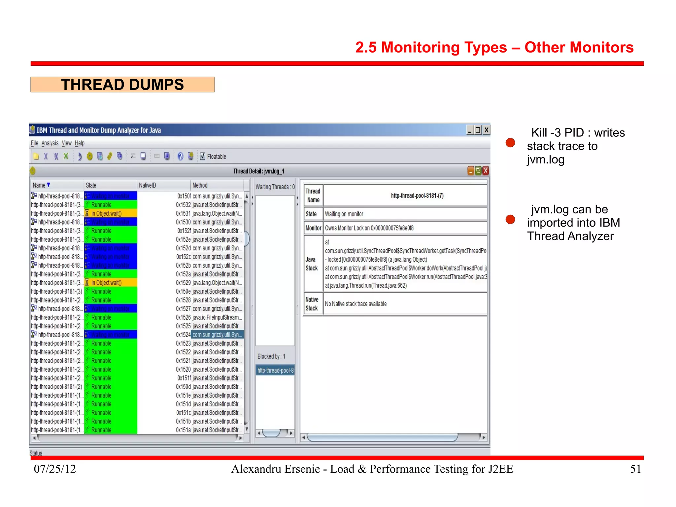Click blocked-thread icon on the 0x150f row
The width and height of the screenshot is (676, 507).
click(x=34, y=196)
